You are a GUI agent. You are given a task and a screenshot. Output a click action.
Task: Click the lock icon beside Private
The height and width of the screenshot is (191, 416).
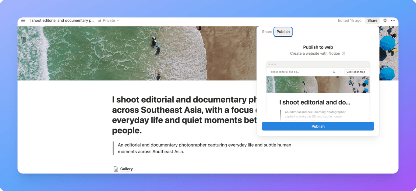click(99, 20)
